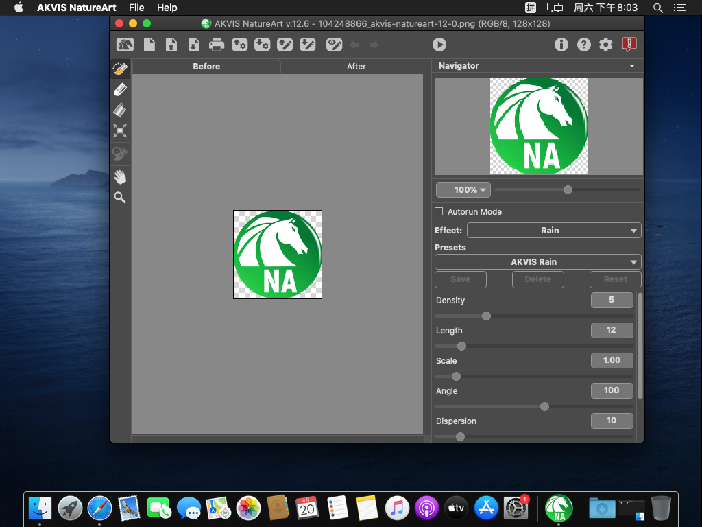Screen dimensions: 702x527
Task: Run processing with the play button
Action: click(439, 45)
